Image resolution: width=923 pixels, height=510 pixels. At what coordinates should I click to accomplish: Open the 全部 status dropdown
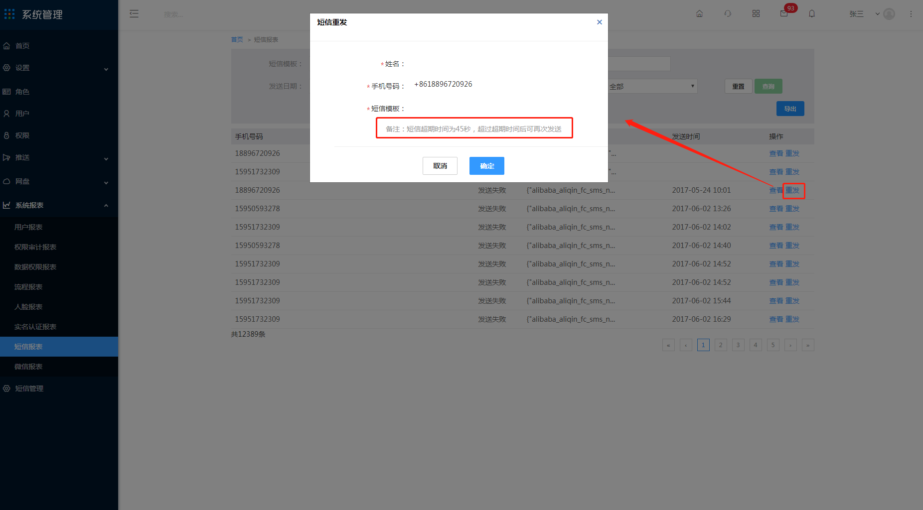click(x=652, y=86)
